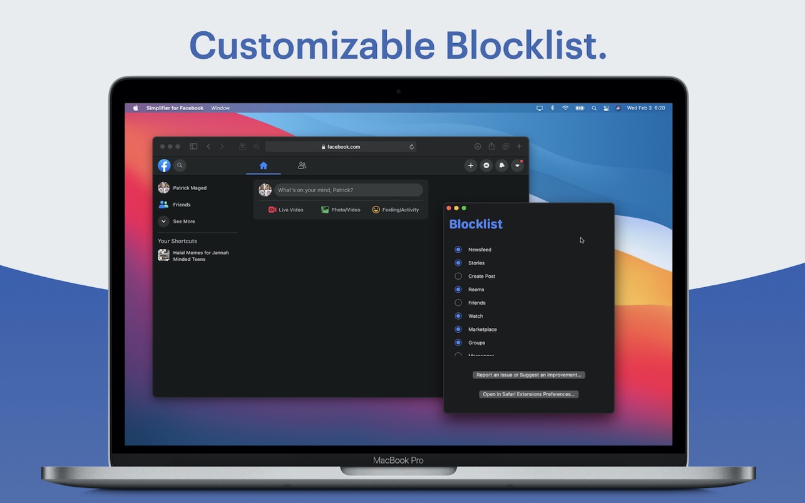Close the Blocklist window

(449, 208)
